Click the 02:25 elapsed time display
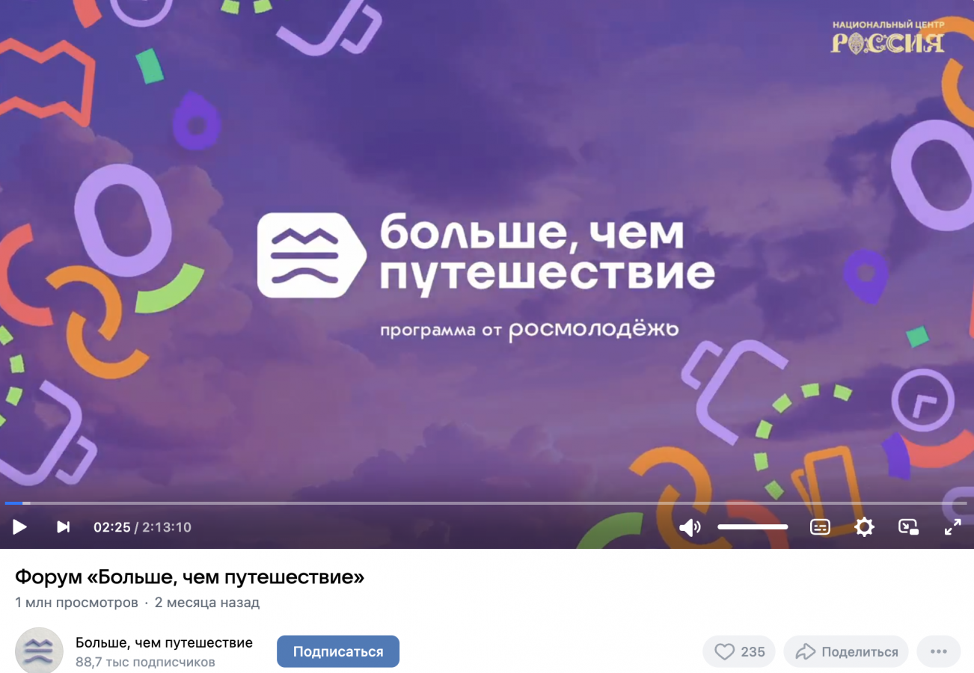This screenshot has width=974, height=673. pos(112,527)
